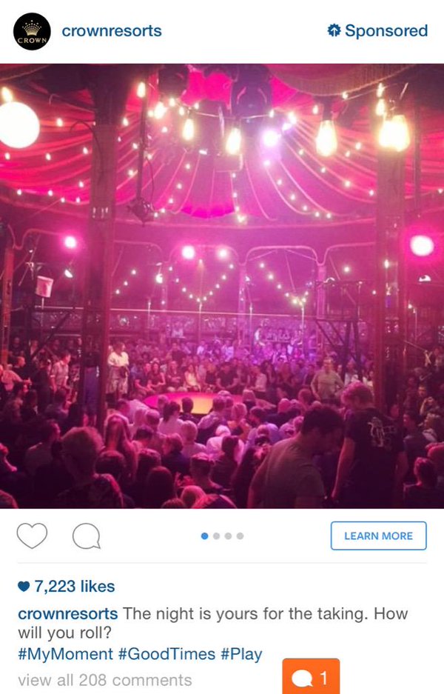This screenshot has height=694, width=444.
Task: Click the Sponsored label
Action: 386,30
